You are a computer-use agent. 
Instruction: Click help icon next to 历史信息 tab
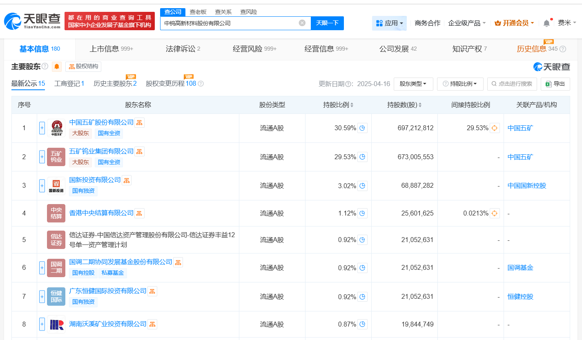pos(563,49)
